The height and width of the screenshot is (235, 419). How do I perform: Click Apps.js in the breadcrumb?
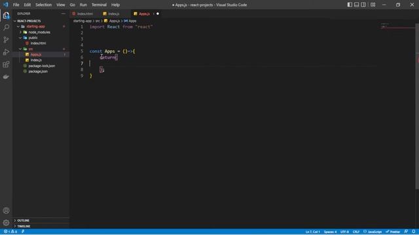[115, 21]
